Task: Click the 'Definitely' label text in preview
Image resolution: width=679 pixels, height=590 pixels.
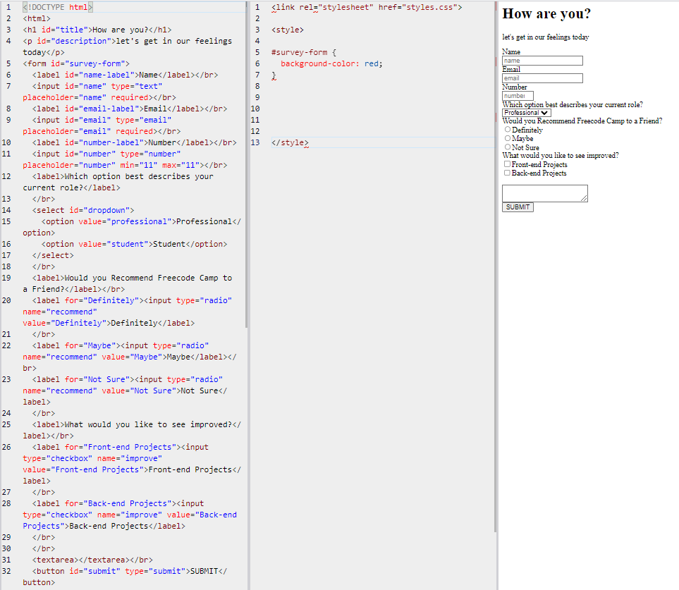Action: (x=527, y=130)
